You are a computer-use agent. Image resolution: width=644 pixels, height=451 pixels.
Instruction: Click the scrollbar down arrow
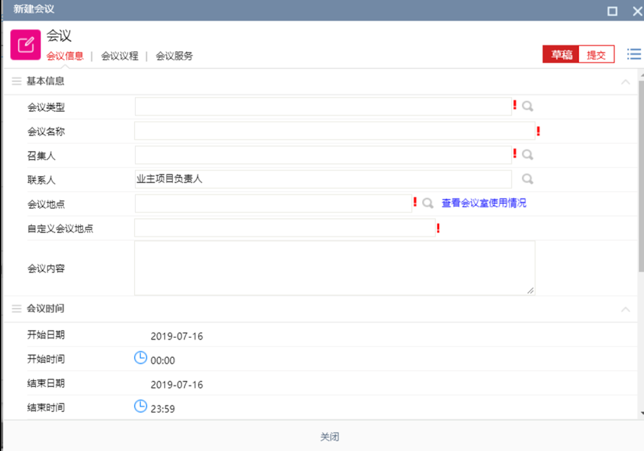pos(642,413)
